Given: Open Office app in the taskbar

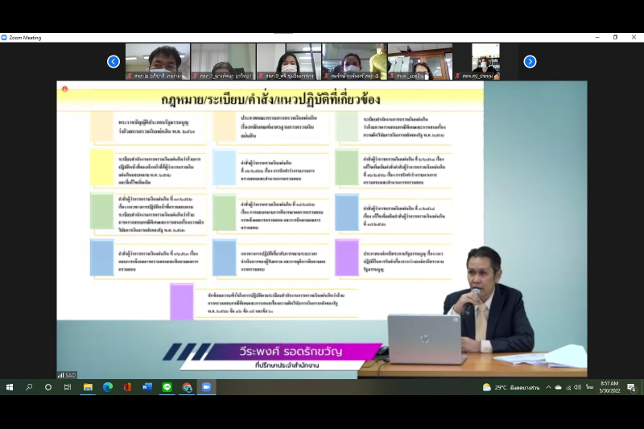Looking at the screenshot, I should coord(127,387).
